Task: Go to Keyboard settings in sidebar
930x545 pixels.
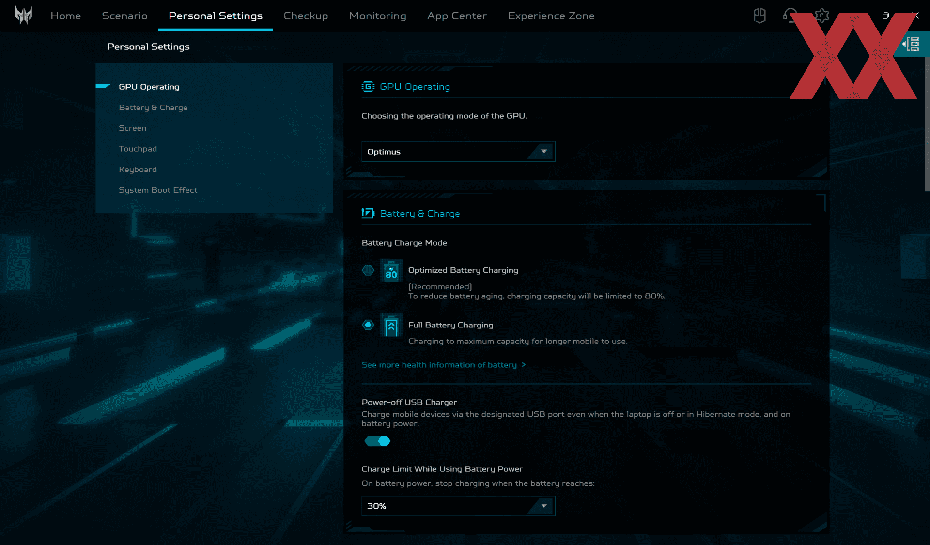Action: (138, 170)
